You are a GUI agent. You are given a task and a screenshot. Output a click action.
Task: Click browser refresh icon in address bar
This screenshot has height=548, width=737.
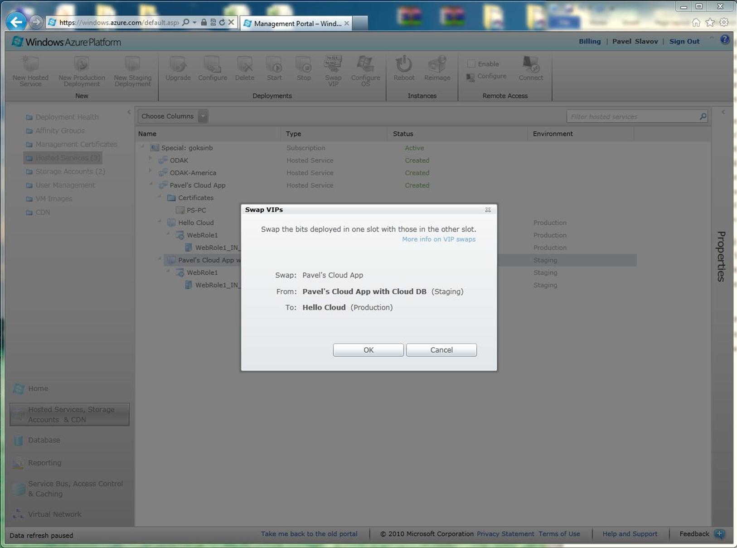click(222, 22)
